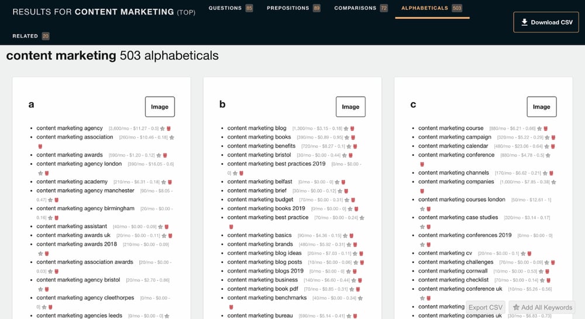585x319 pixels.
Task: Click red icon for 'content marketing course'
Action: (x=545, y=128)
